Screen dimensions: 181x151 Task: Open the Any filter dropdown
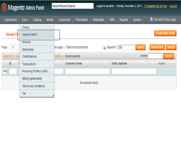pos(5,71)
